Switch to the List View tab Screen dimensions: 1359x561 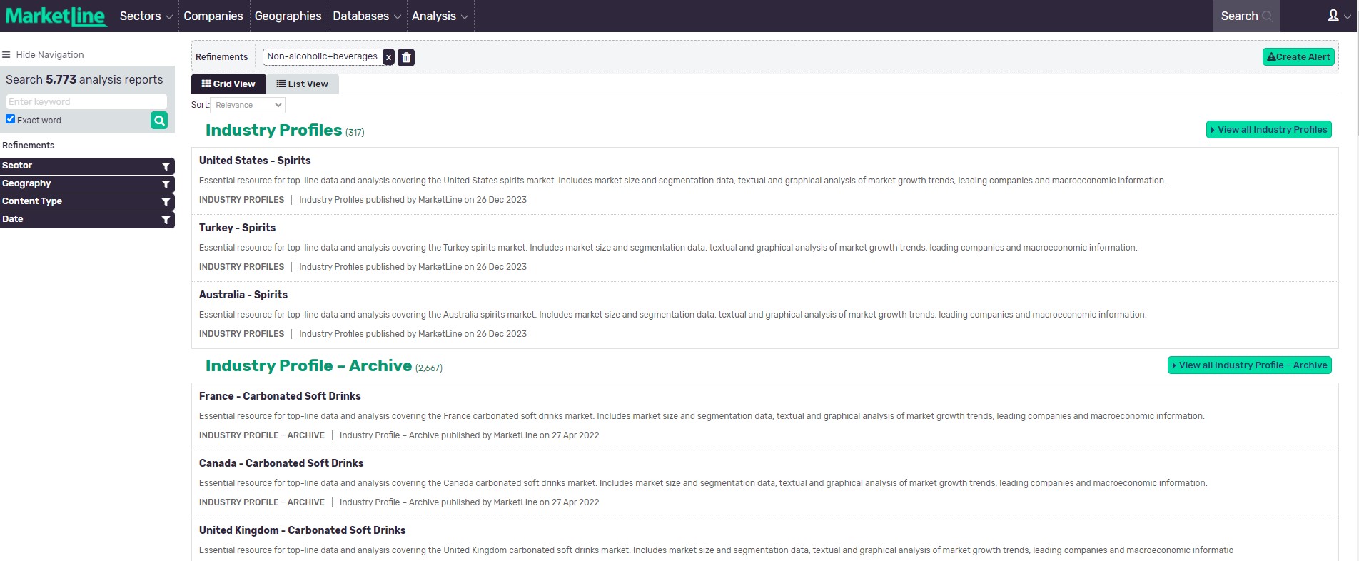pyautogui.click(x=303, y=84)
